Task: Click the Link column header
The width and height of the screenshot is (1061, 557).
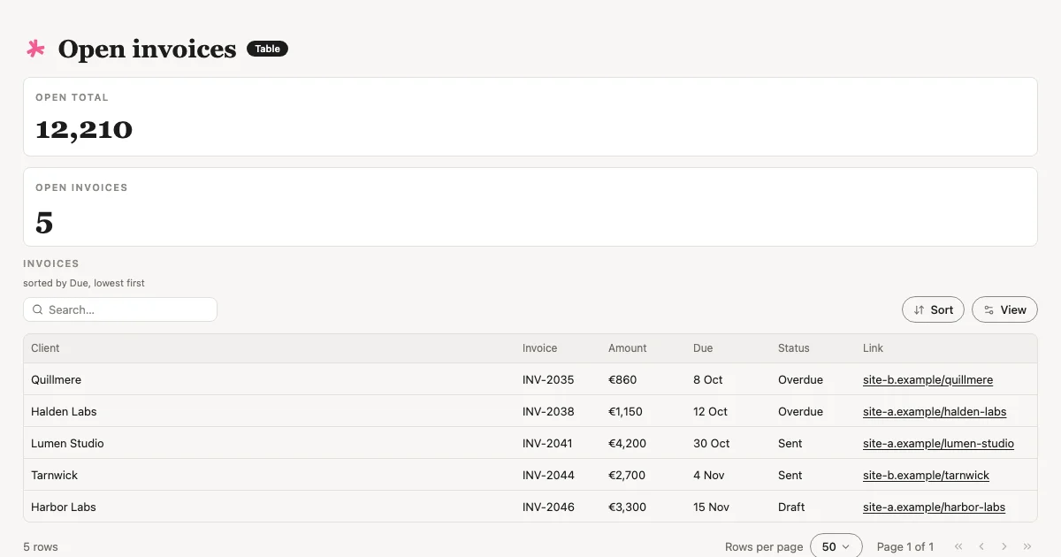Action: click(873, 348)
